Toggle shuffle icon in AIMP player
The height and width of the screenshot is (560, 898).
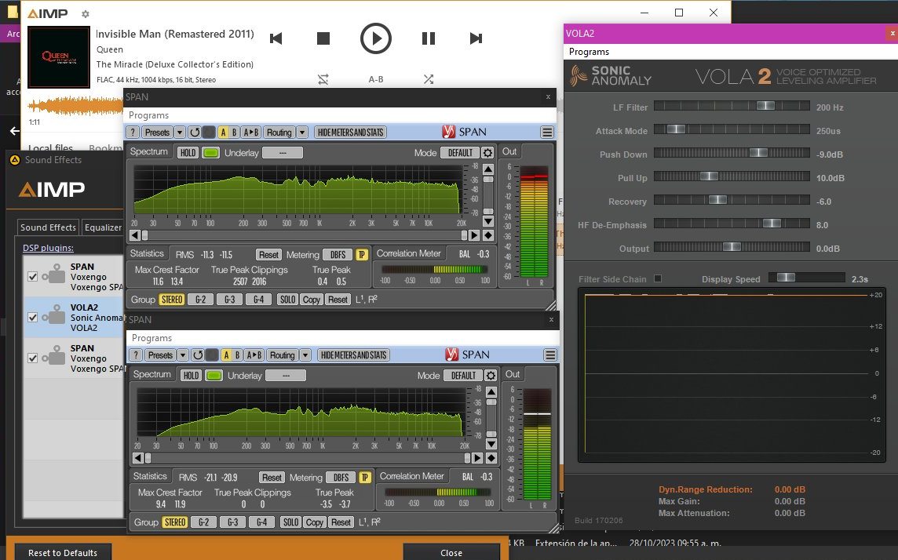click(429, 79)
